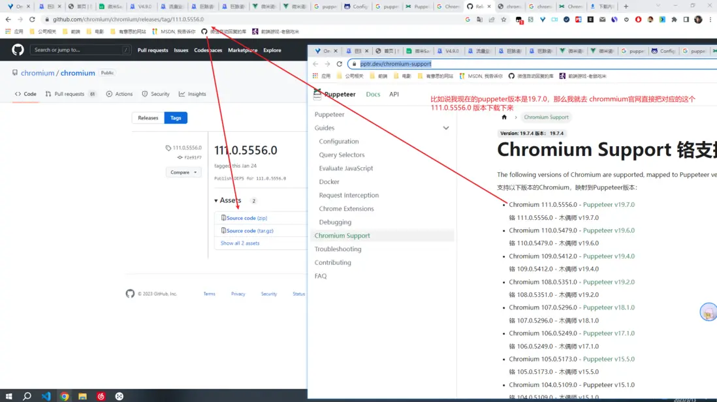Bookmark this page with the star icon
Viewport: 717px width, 402px height.
503,20
